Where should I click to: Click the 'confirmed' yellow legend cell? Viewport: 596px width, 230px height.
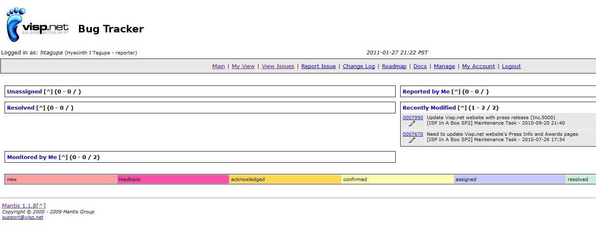(x=397, y=179)
